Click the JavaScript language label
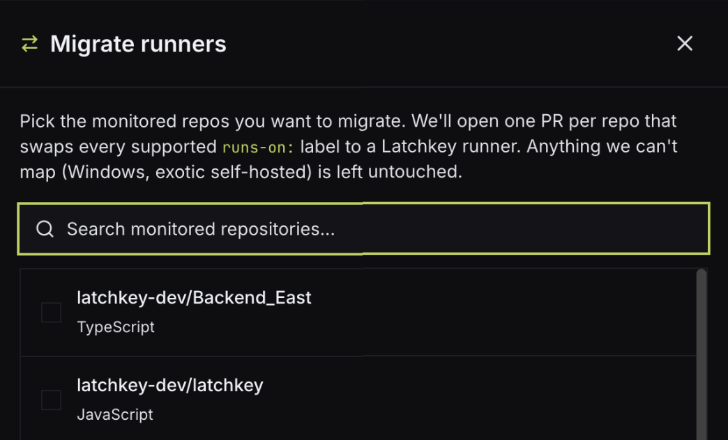 115,414
